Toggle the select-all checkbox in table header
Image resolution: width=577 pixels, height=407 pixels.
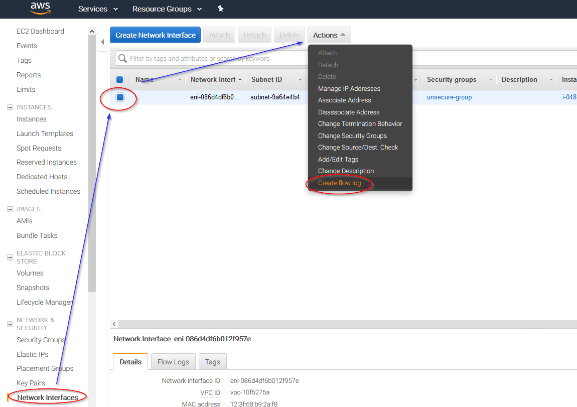(120, 79)
